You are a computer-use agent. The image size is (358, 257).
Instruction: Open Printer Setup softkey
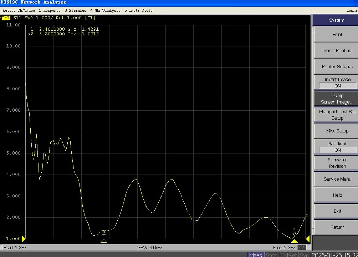coord(337,66)
